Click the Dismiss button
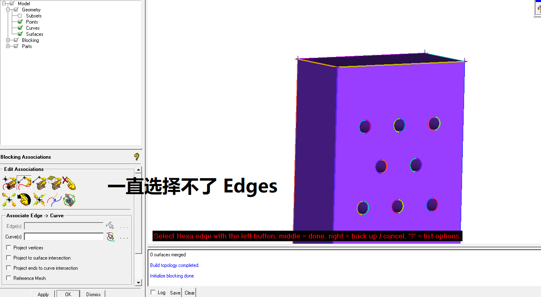Screen dimensions: 541x297 (x=94, y=294)
